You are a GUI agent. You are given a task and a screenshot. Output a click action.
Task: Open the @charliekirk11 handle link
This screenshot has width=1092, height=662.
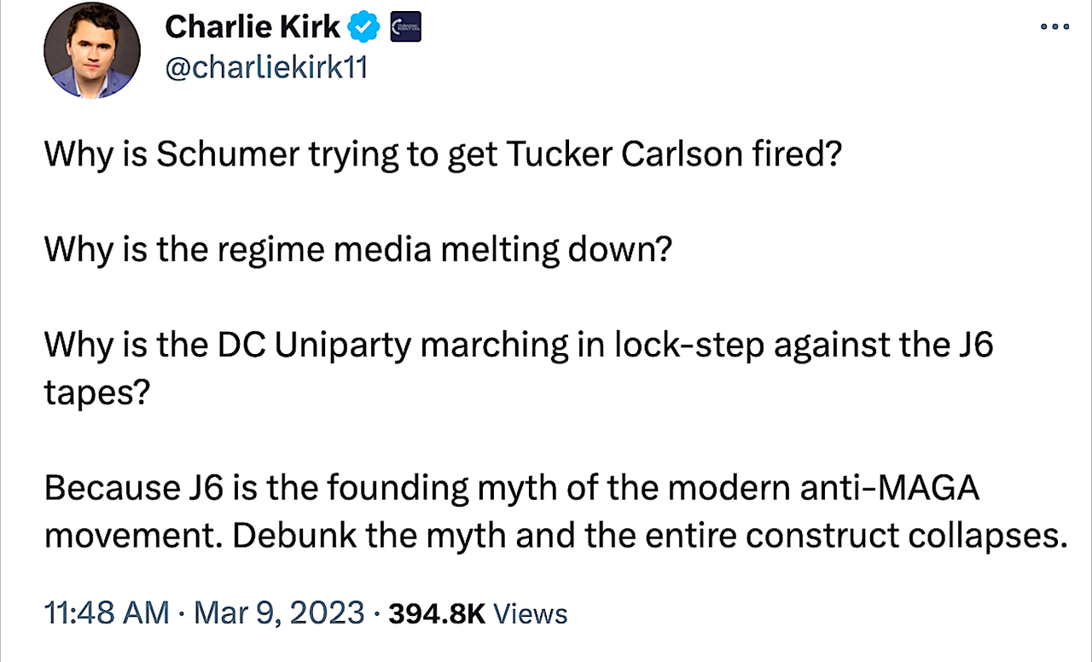click(x=265, y=67)
